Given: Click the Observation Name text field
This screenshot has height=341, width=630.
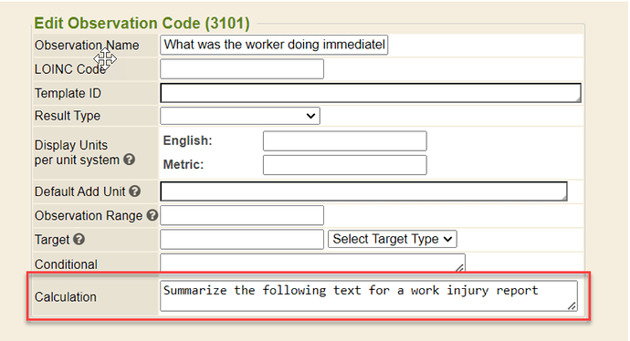Looking at the screenshot, I should [274, 45].
